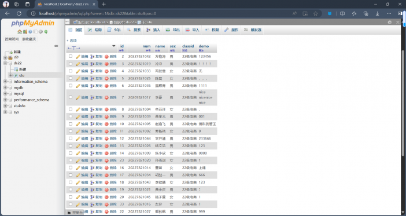Click the blue cat extension icon
The image size is (406, 216).
coord(330,13)
